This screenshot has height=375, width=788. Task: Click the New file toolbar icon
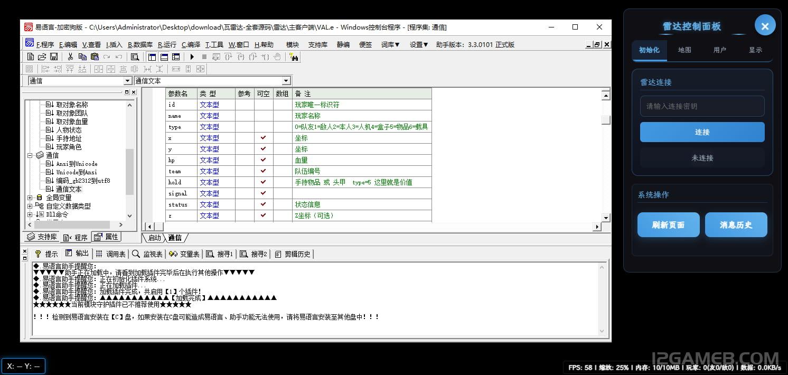[30, 57]
